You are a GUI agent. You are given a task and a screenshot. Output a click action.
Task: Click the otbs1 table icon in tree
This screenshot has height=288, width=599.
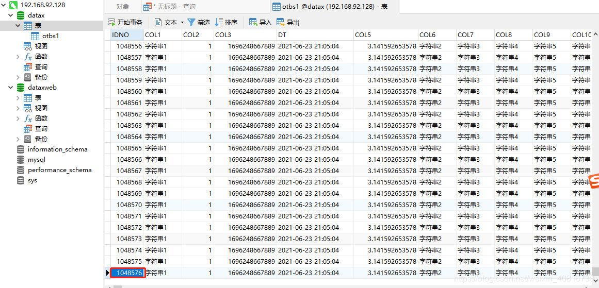[35, 36]
